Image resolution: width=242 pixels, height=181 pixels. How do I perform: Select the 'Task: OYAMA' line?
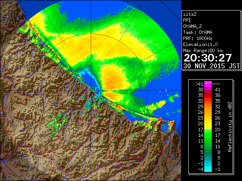point(198,32)
